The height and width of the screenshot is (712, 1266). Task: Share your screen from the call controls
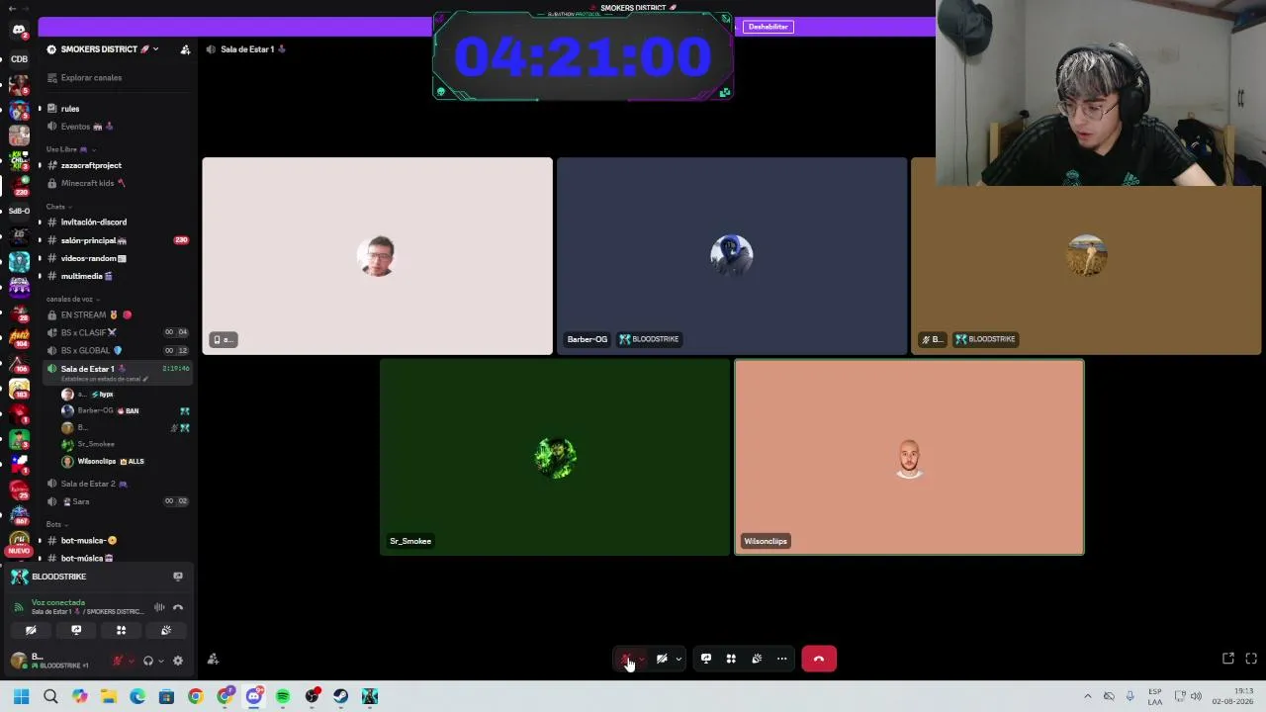(x=706, y=659)
